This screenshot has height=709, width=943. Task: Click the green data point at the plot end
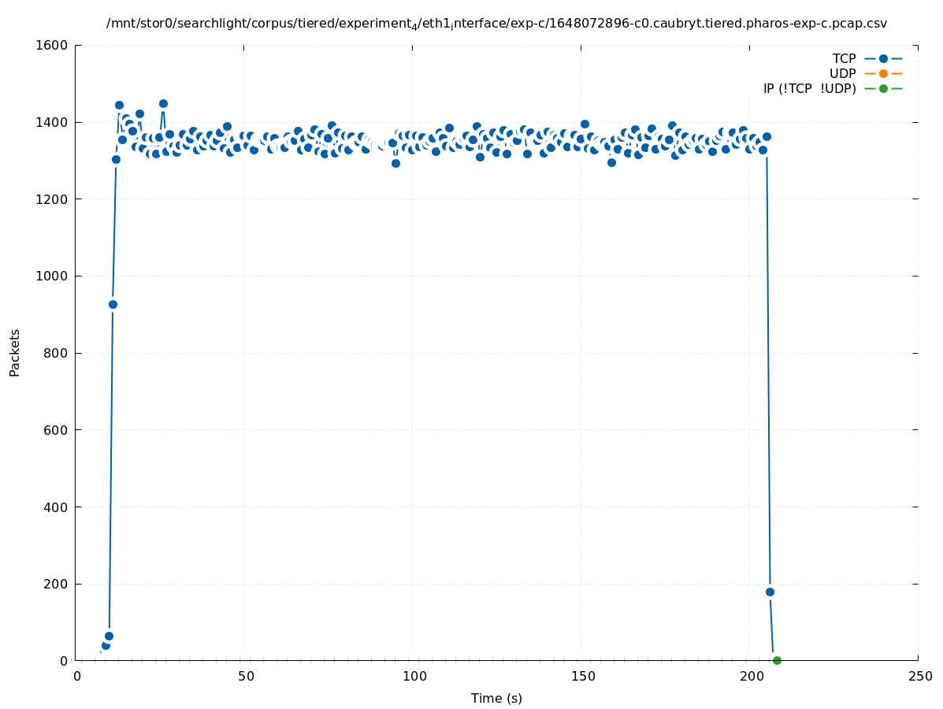(x=777, y=660)
